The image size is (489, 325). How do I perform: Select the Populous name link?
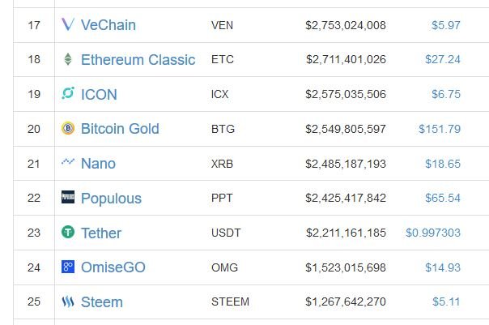coord(111,199)
